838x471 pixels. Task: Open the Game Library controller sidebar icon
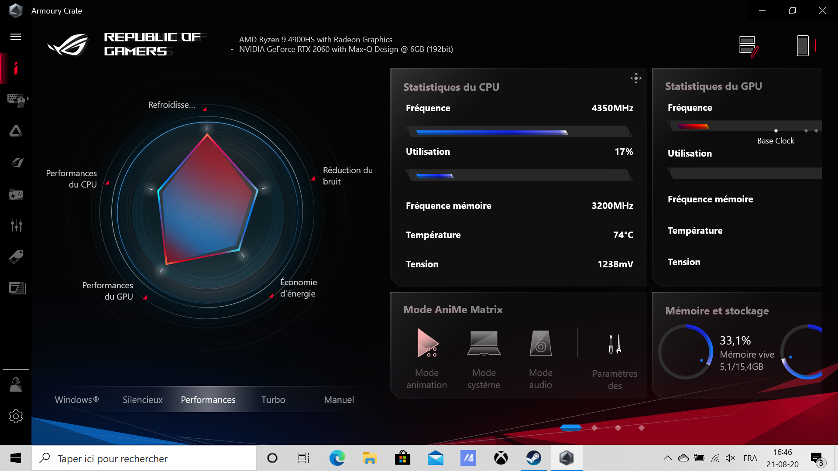pos(16,194)
